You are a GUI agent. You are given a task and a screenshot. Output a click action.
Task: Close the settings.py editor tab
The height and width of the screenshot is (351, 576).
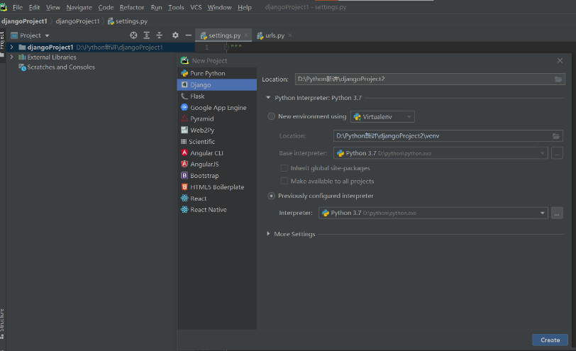(x=246, y=35)
